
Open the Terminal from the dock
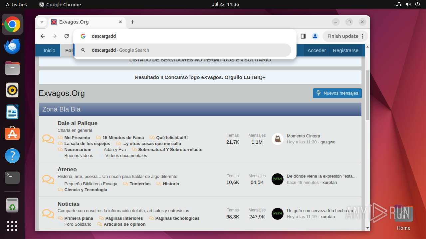click(12, 178)
